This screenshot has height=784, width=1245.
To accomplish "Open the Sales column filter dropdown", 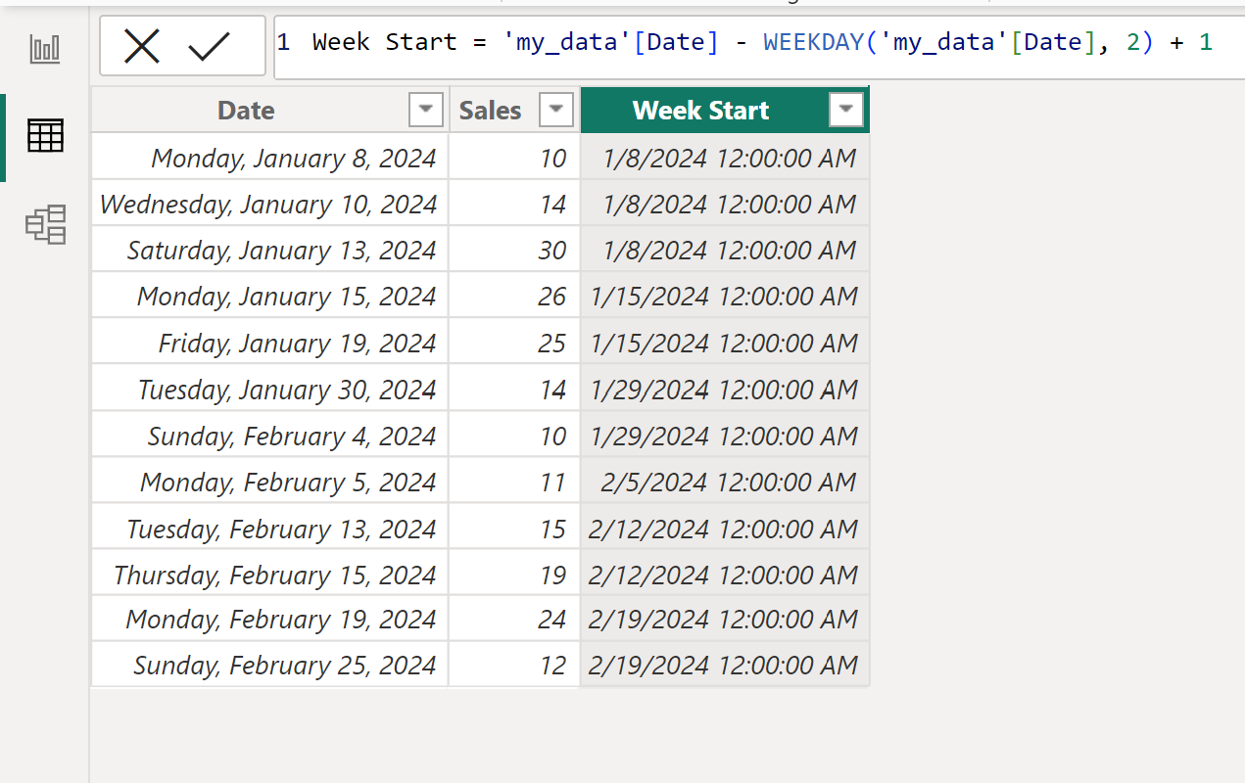I will 556,111.
